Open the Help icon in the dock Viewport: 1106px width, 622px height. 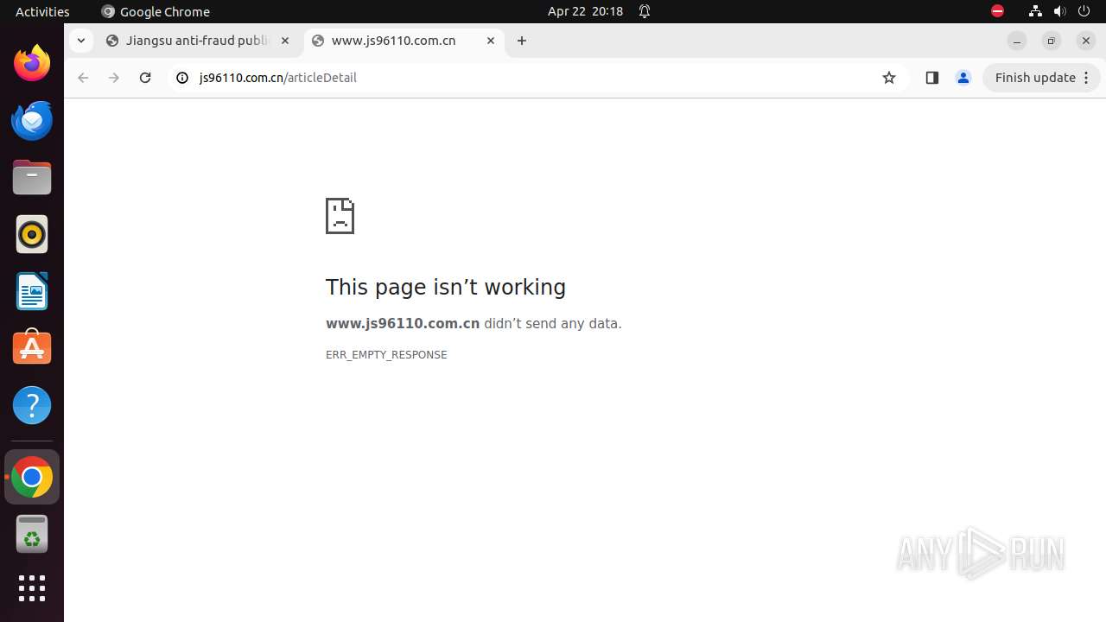coord(32,405)
